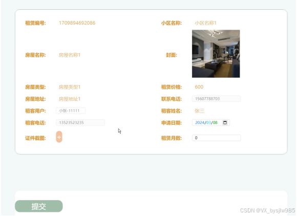Click the 申请日期 label

(172, 123)
